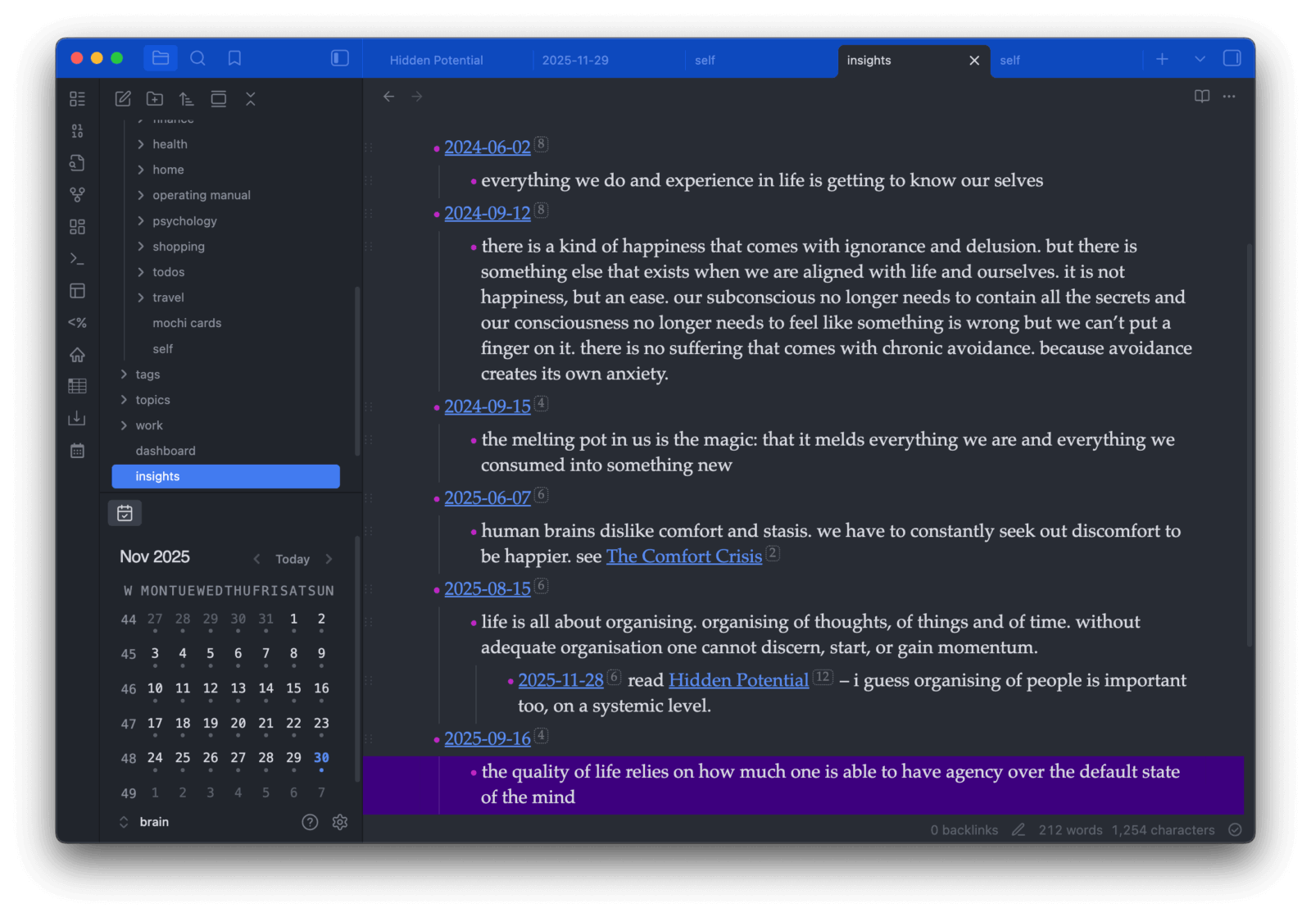Change sort order in file explorer

click(187, 99)
